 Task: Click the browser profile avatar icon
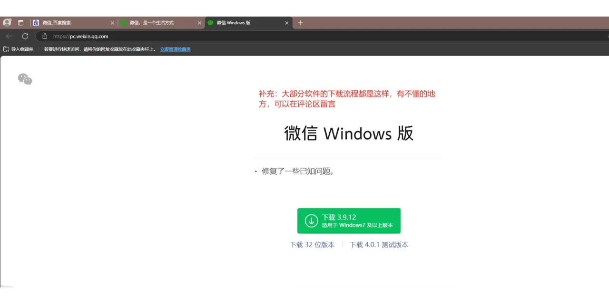7,22
